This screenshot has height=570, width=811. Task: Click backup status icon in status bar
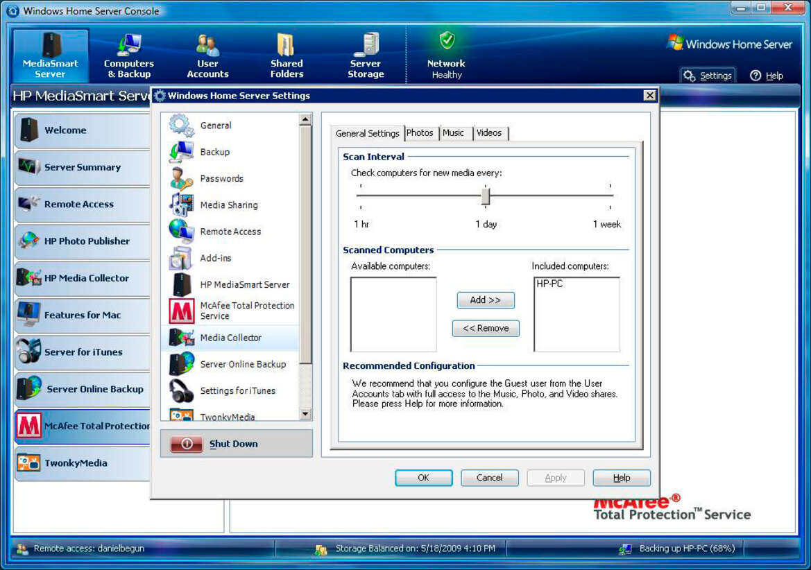click(625, 549)
